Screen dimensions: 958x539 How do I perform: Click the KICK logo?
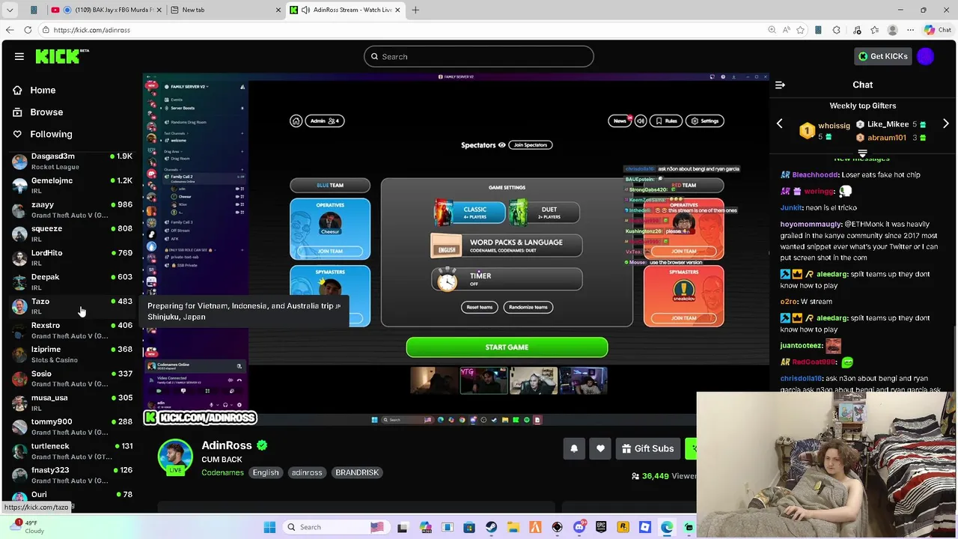pos(62,56)
